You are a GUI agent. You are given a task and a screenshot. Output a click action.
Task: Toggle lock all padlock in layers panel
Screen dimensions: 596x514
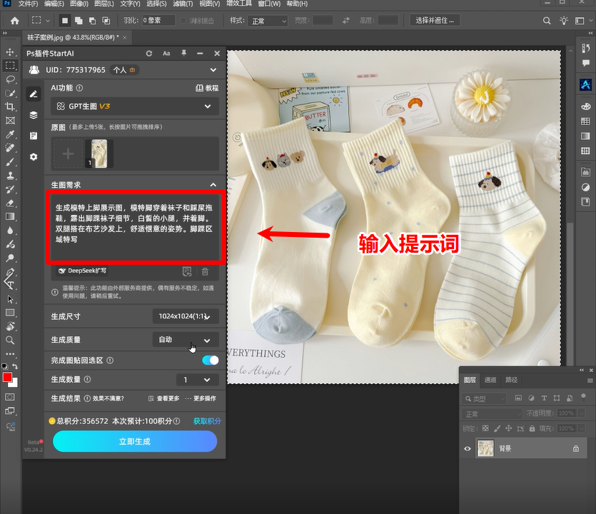pyautogui.click(x=532, y=428)
